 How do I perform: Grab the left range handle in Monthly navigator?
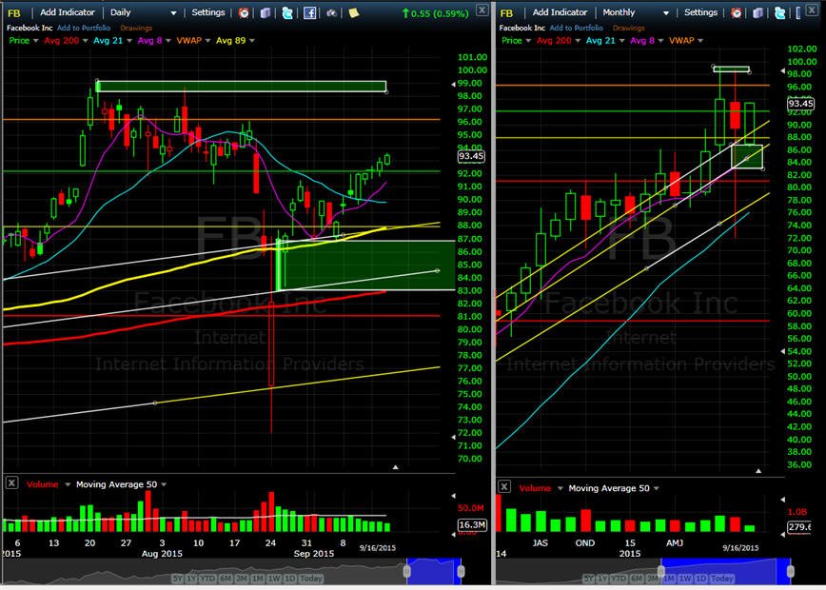(660, 572)
